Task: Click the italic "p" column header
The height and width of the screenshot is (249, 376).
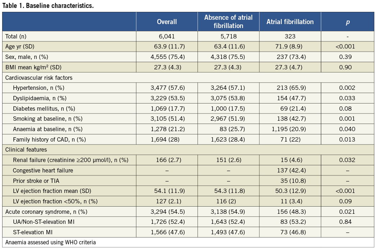Action: 348,22
